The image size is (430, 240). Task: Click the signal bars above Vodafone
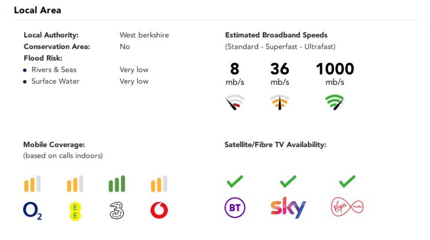pos(159,184)
